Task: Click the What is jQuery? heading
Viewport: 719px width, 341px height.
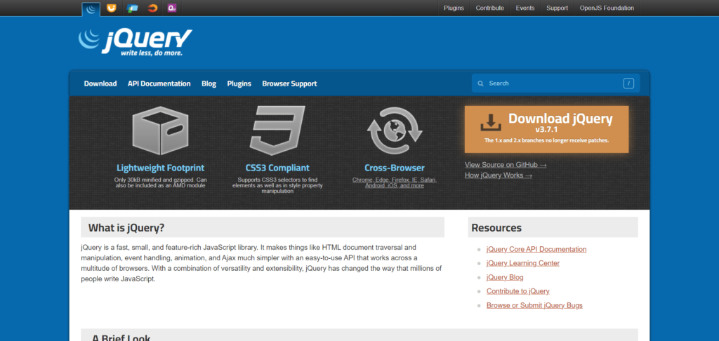Action: pos(126,228)
